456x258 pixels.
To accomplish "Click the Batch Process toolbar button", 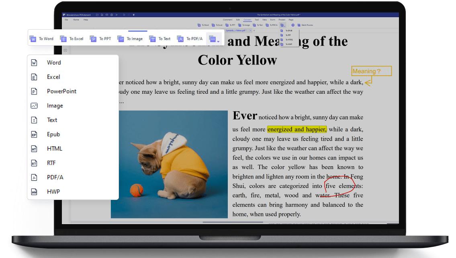I will coord(305,25).
